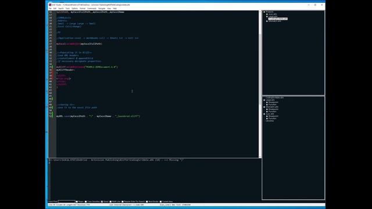The width and height of the screenshot is (372, 209).
Task: Collapse Legal.ahk node in code explorer
Action: [264, 100]
